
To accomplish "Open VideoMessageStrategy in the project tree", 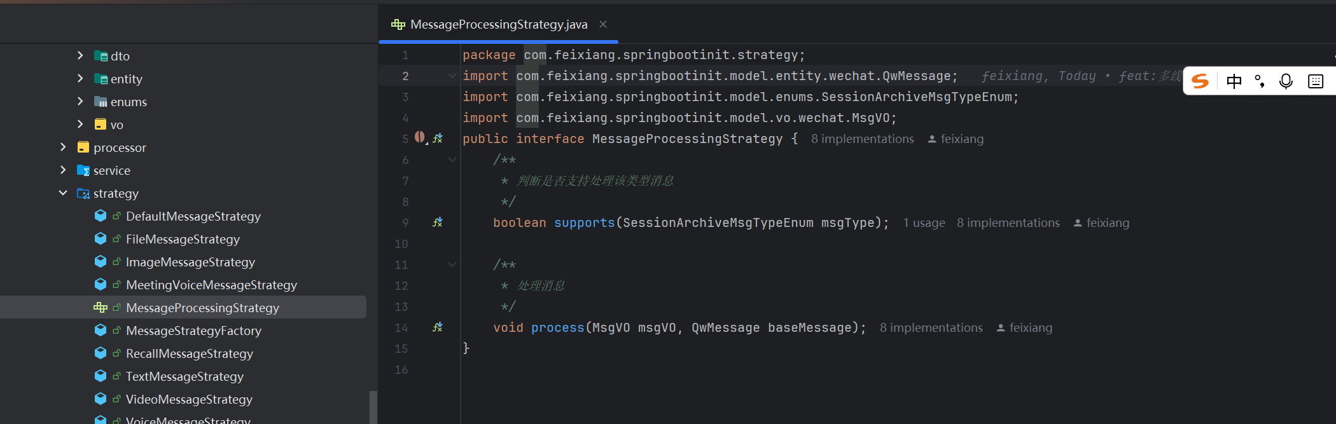I will pos(189,399).
